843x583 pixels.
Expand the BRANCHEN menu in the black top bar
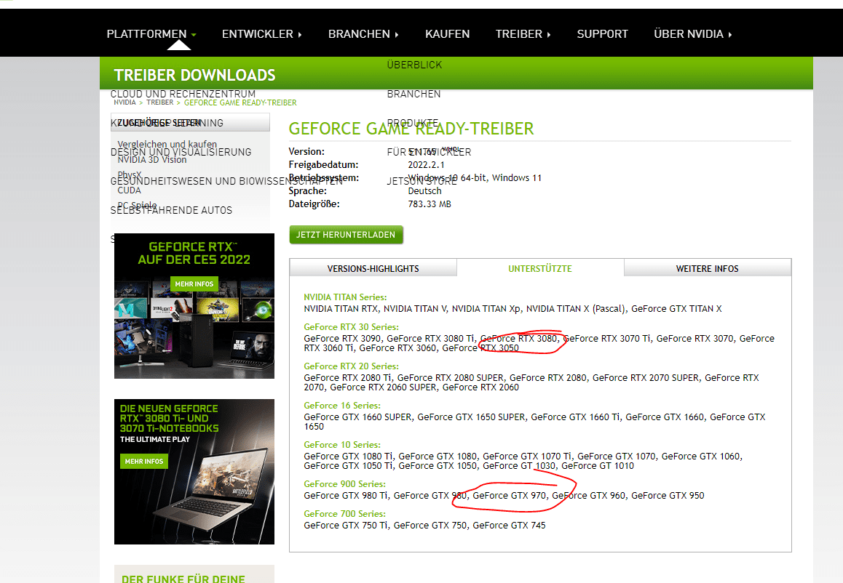coord(363,34)
